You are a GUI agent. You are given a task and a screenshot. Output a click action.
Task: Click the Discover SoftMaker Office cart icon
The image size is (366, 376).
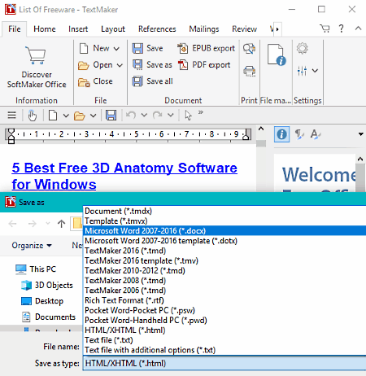coord(36,55)
